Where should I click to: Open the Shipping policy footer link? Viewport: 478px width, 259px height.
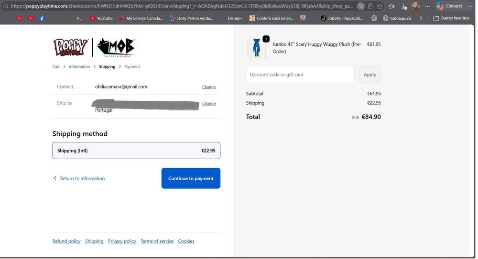94,241
